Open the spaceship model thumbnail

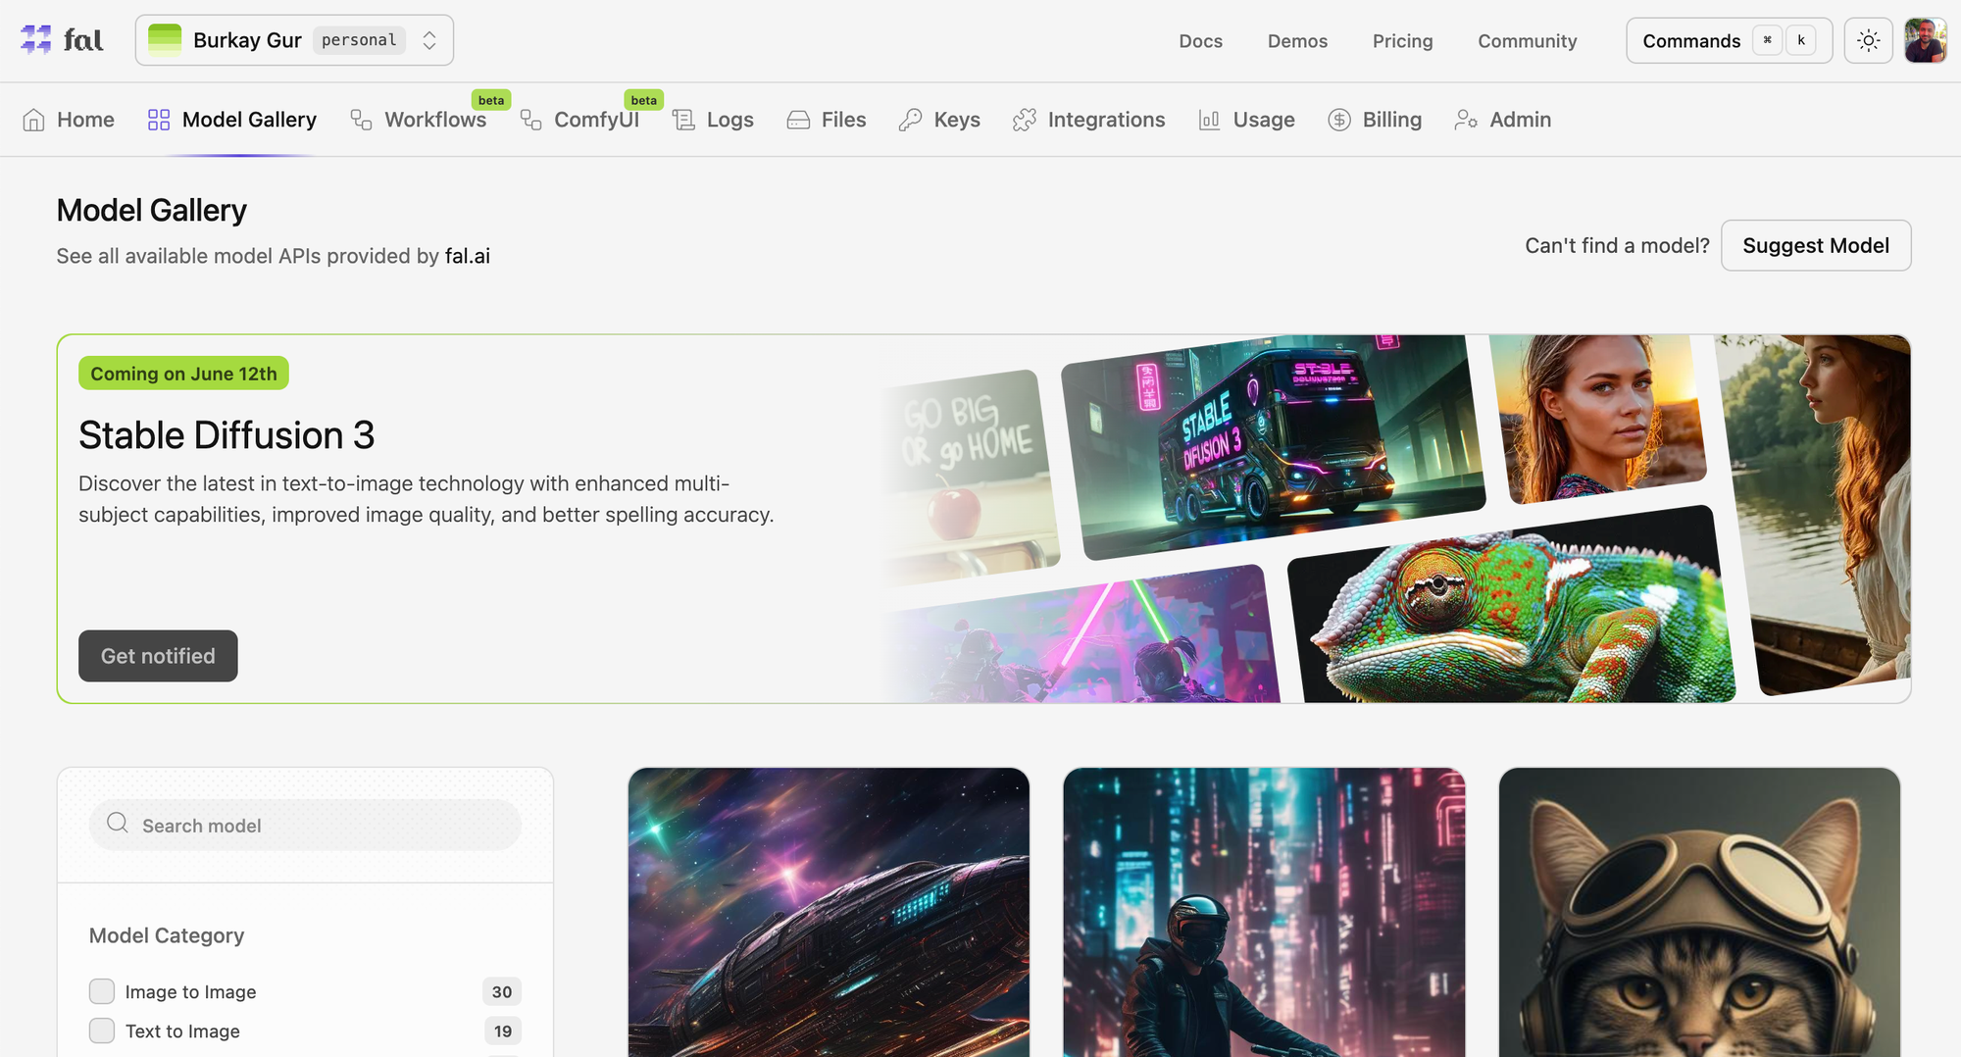[x=829, y=912]
